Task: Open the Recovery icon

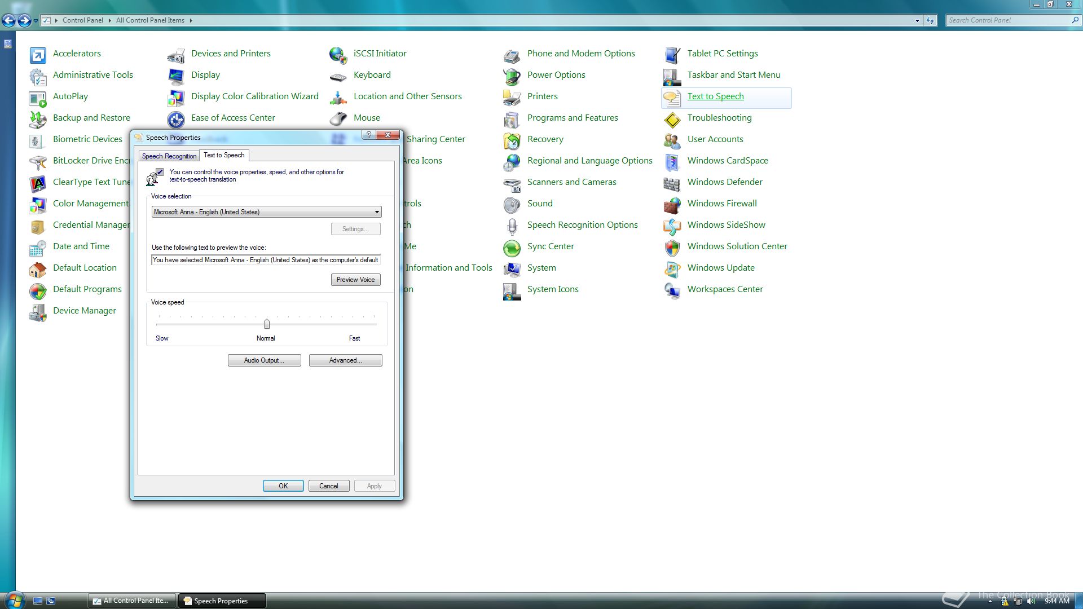Action: pyautogui.click(x=512, y=140)
